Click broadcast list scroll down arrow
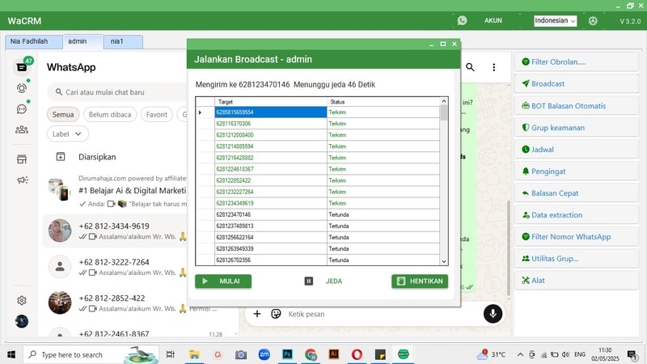Viewport: 647px width, 364px height. point(444,261)
